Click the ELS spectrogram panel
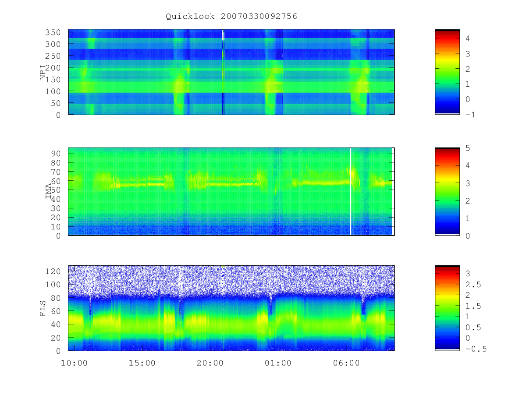Screen dimensions: 526x394 tap(231, 308)
